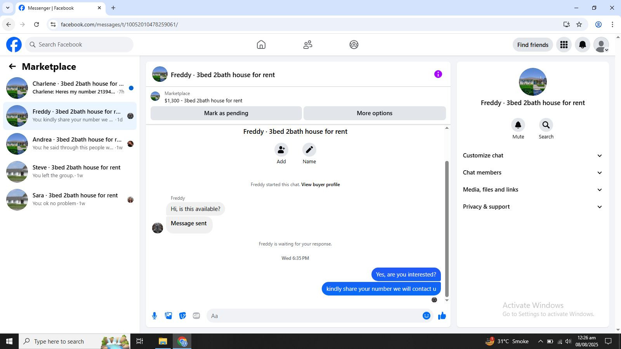Screen dimensions: 621x349
Task: Open Groups icon in top navigation
Action: pos(354,45)
